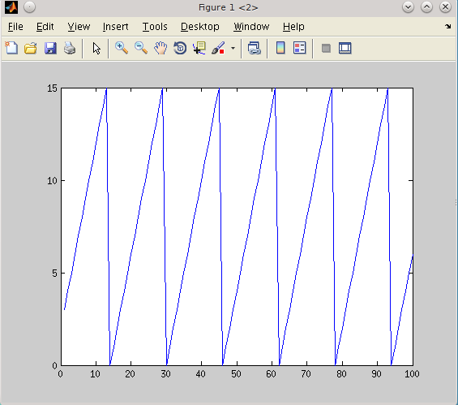Click the Link Plot icon
The width and height of the screenshot is (458, 405).
(x=254, y=48)
